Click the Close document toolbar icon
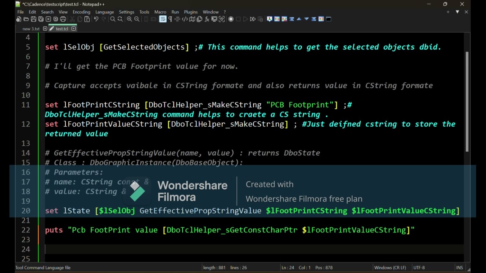486x273 pixels. click(x=48, y=19)
